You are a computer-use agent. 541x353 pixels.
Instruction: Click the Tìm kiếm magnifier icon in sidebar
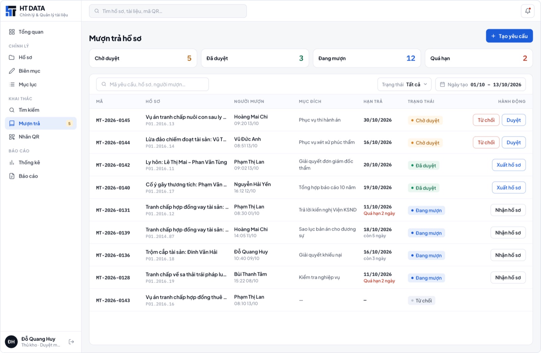[x=12, y=110]
